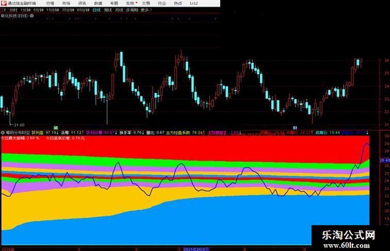Click the 26.40 price tag on indicator axis
Image resolution: width=390 pixels, height=251 pixels.
385,160
